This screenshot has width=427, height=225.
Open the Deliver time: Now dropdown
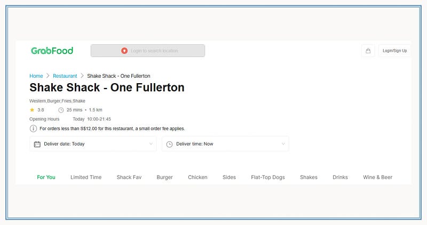pyautogui.click(x=225, y=144)
